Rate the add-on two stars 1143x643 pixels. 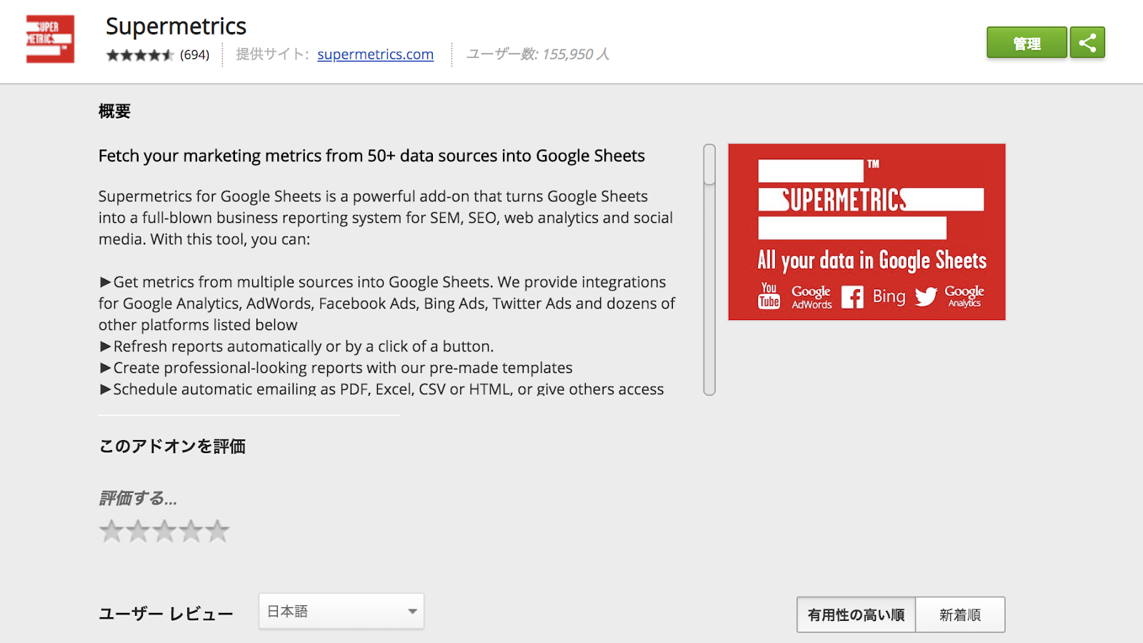[138, 531]
